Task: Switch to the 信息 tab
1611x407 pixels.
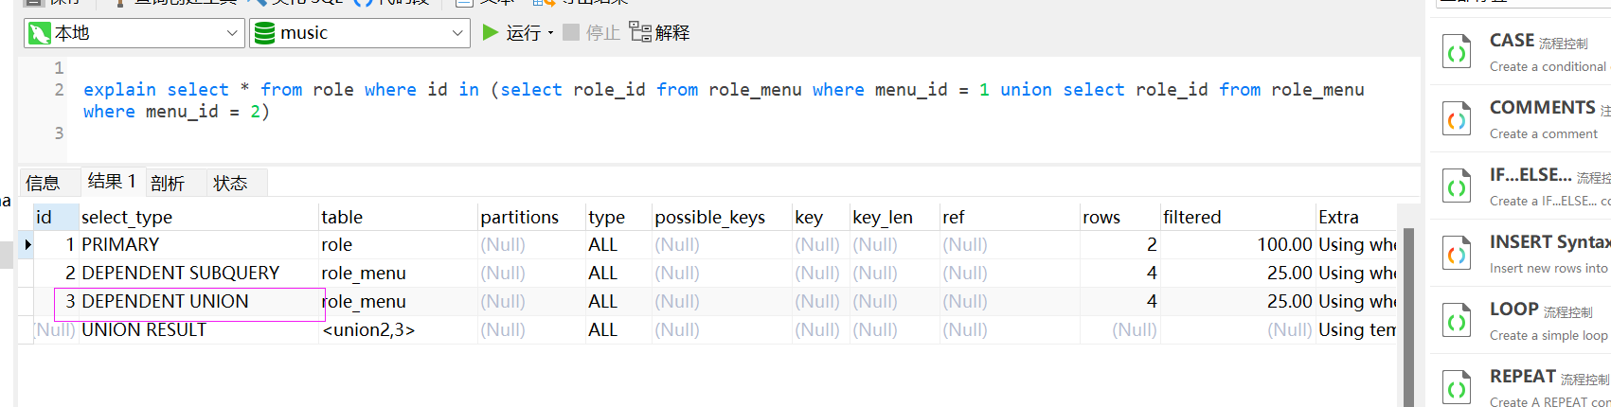Action: [x=43, y=183]
